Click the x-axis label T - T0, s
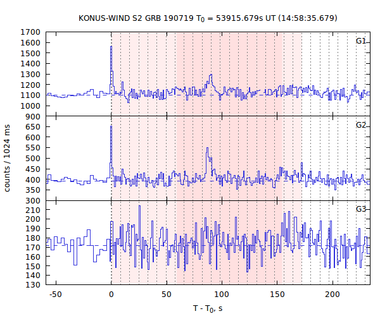 coord(208,308)
